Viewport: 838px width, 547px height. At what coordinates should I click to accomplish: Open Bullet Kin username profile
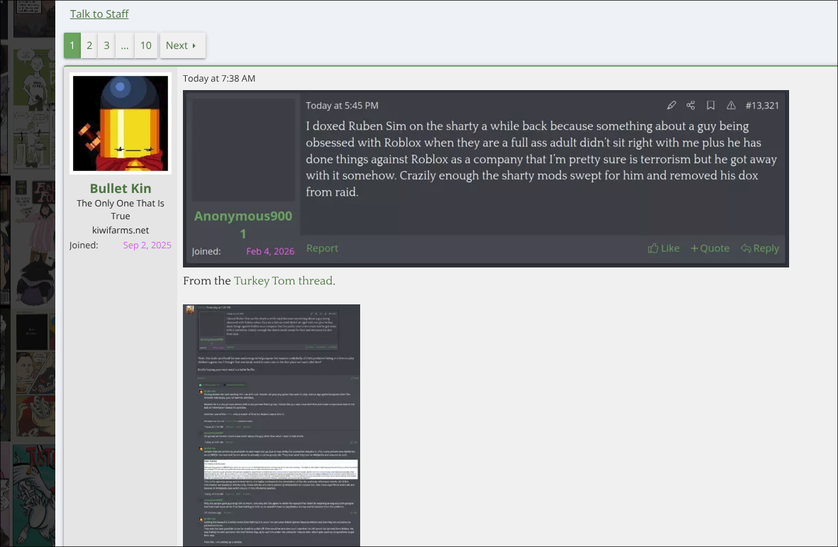[x=121, y=188]
